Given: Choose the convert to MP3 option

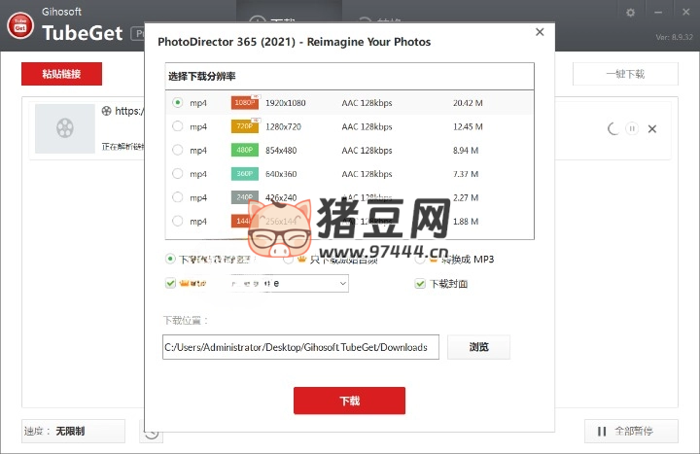Looking at the screenshot, I should [420, 259].
